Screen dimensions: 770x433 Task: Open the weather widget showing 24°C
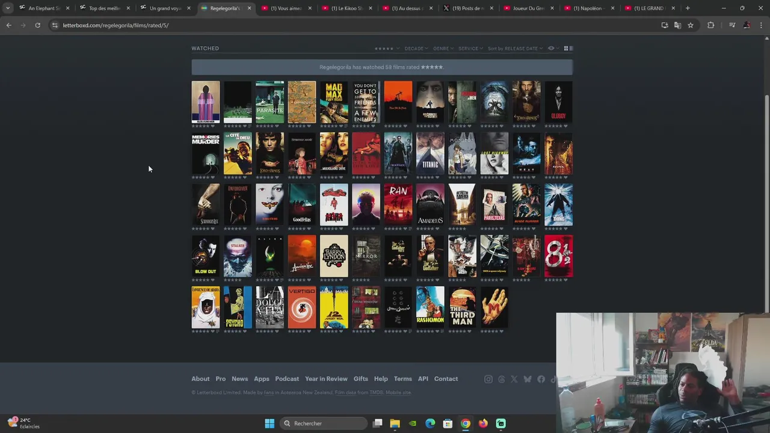click(24, 423)
